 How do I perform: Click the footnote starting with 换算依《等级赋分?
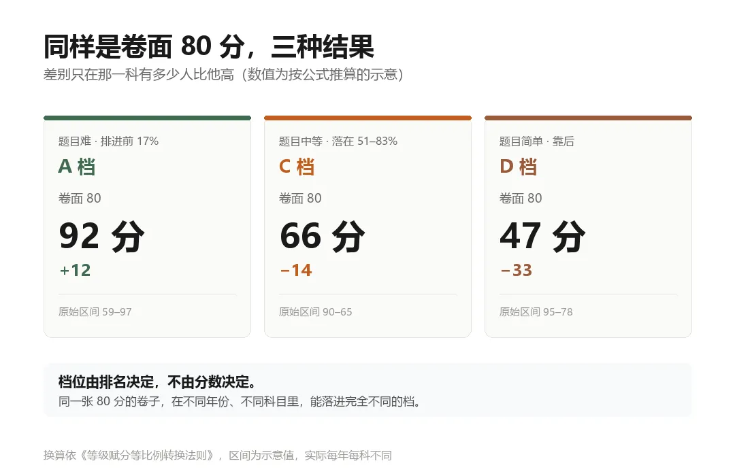218,456
